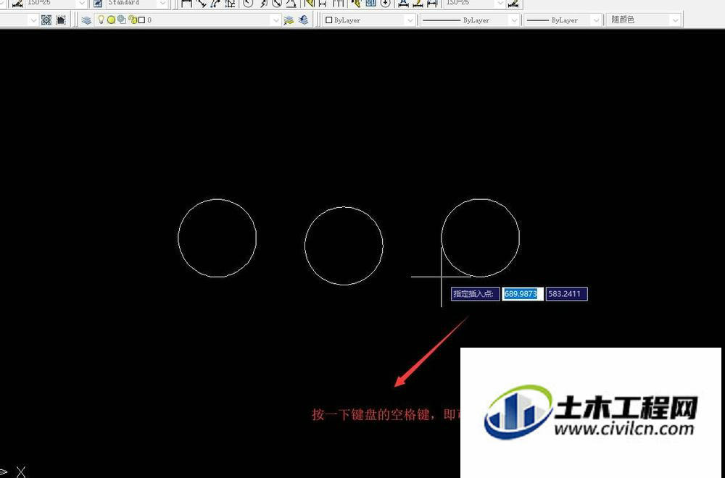725x478 pixels.
Task: Click the X coordinate field 689.9873
Action: pos(523,294)
